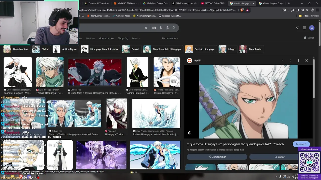Open the browser hamburger main menu
Screen dimensions: 321x180
coord(317,10)
